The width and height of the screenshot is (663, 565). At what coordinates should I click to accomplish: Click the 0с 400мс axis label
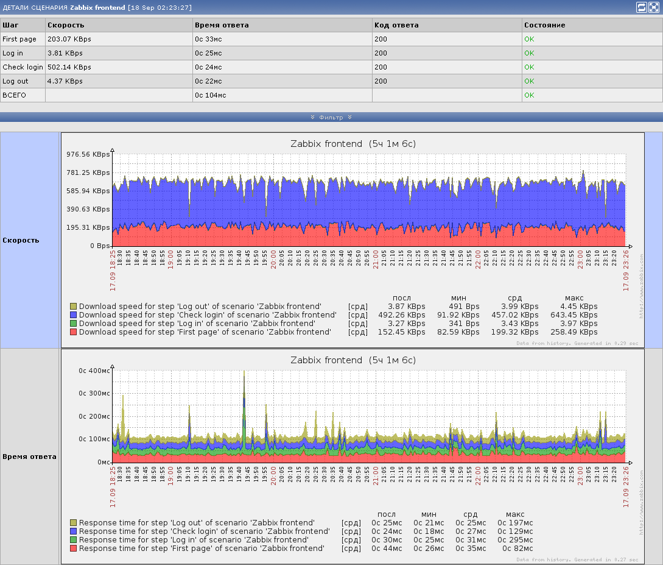[x=94, y=371]
